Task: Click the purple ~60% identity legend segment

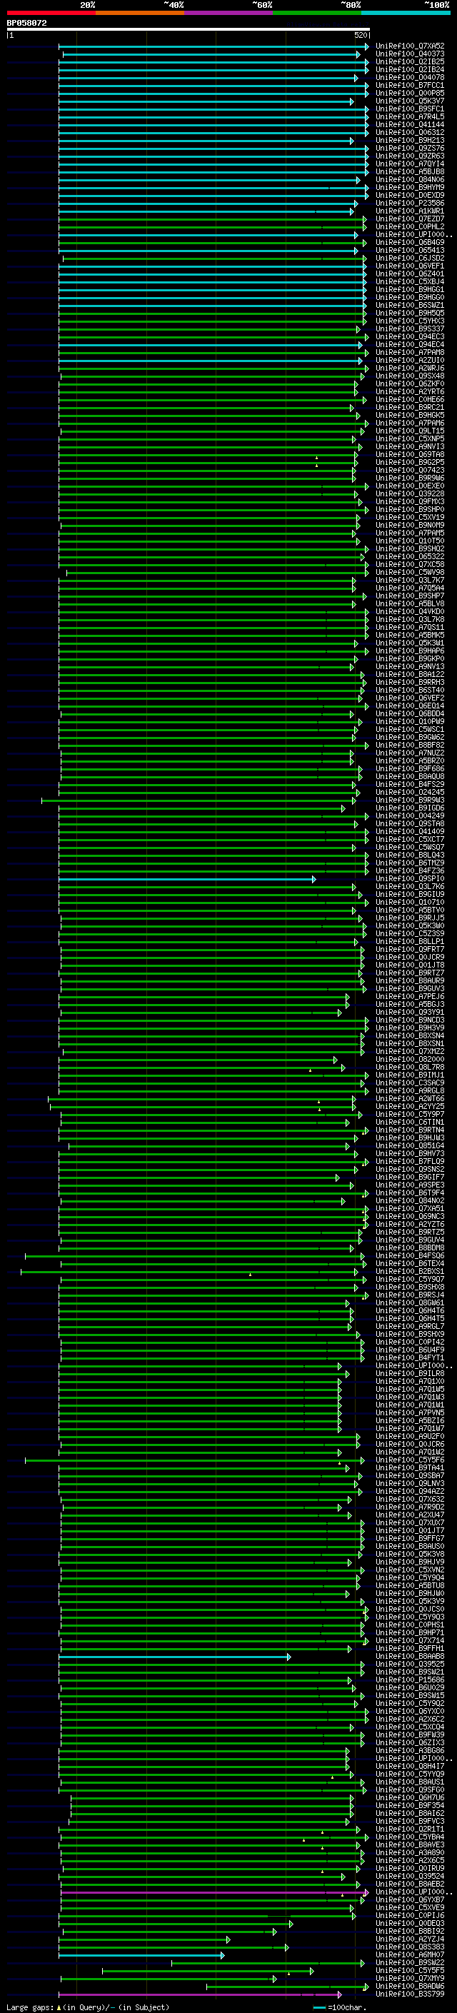Action: [229, 13]
